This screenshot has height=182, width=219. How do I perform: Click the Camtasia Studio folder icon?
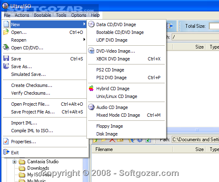22,162
